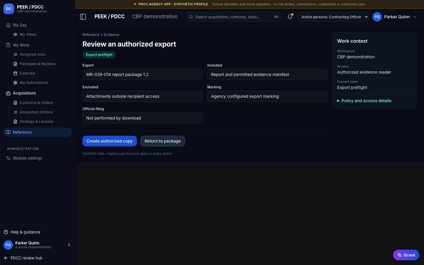424x265 pixels.
Task: Click 'PDCC AGENCY APP · SYNTHETIC PROFILE' banner text
Action: [173, 4]
